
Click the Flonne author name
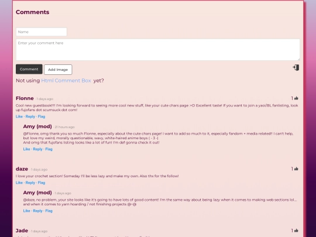(x=25, y=98)
